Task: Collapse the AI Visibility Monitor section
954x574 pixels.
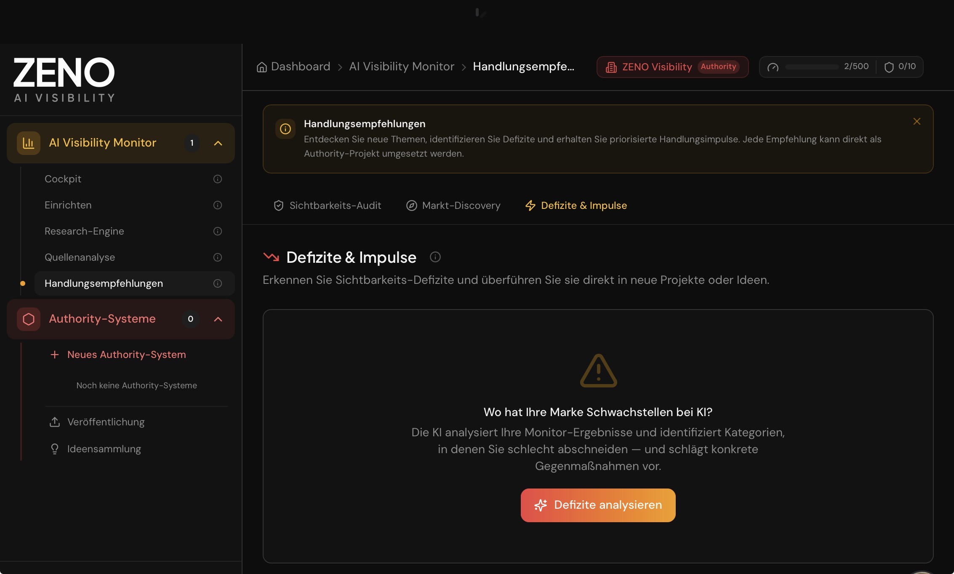Action: click(x=218, y=143)
